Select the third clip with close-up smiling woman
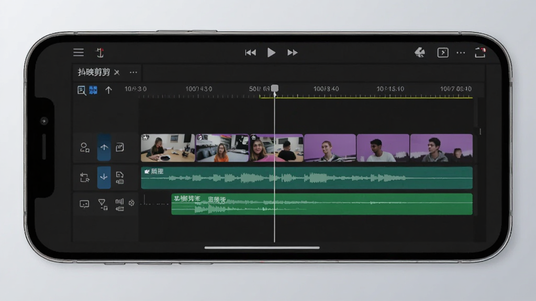 pyautogui.click(x=276, y=148)
